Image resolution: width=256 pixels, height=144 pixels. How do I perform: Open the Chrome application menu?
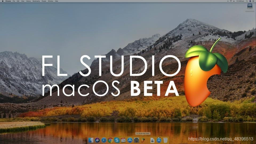pyautogui.click(x=8, y=1)
